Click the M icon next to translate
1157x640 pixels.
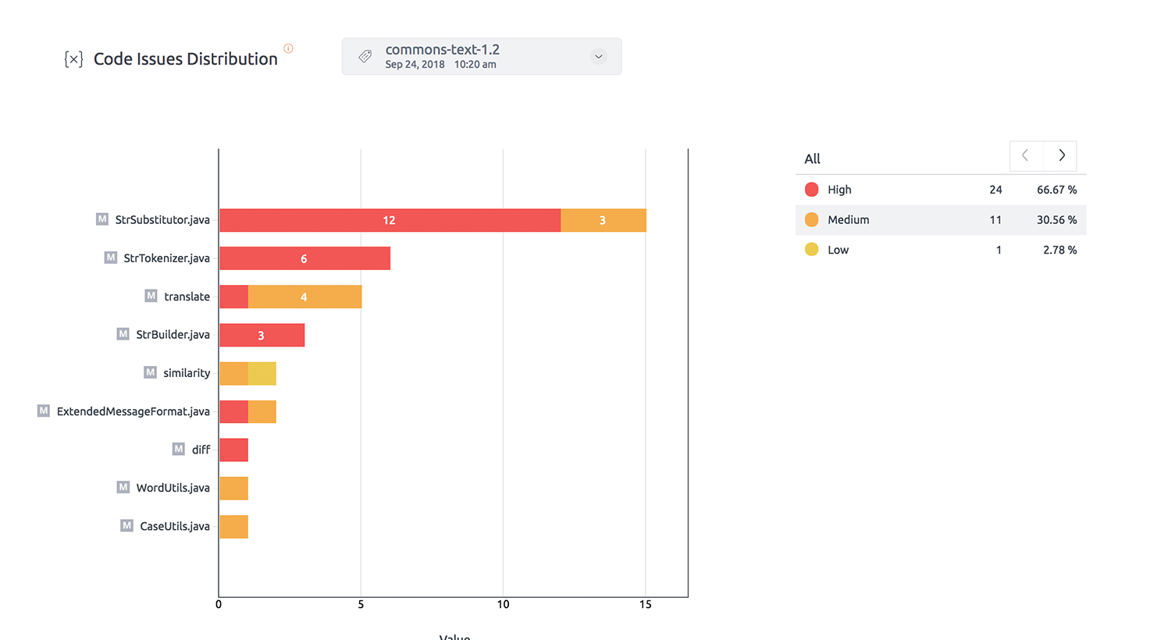tap(151, 296)
